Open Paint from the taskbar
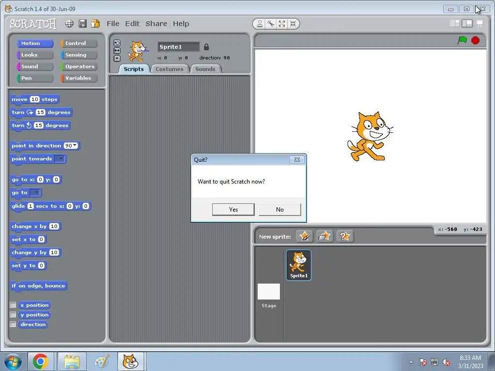The image size is (495, 371). 102,361
